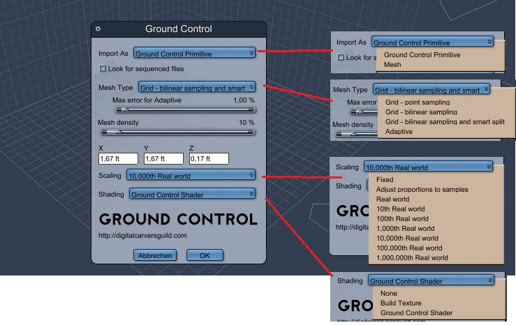
Task: Select Grid - bilinear sampling option
Action: [x=421, y=112]
